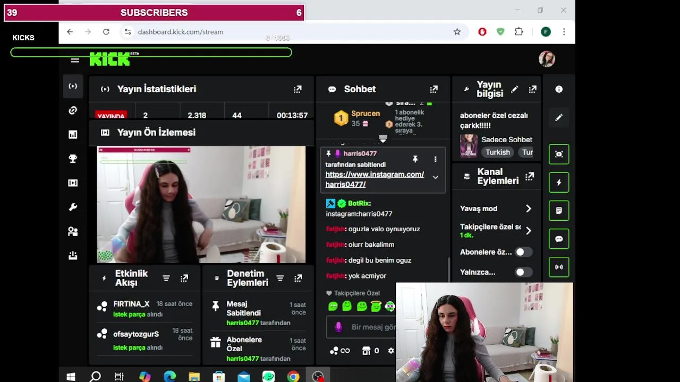Open the analytics chart icon in the sidebar
680x382 pixels.
point(73,135)
